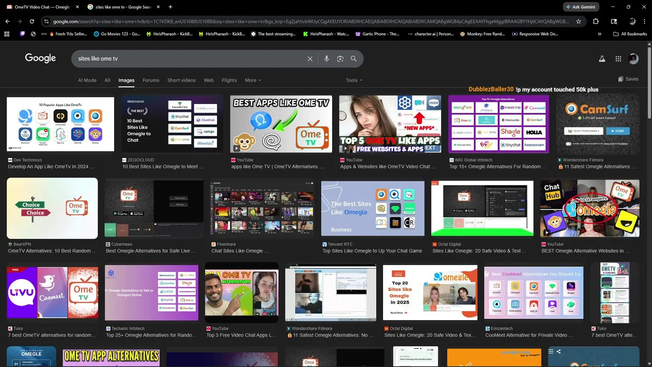
Task: Open Fresh 'Fits Sellin... bookmark
Action: (68, 34)
